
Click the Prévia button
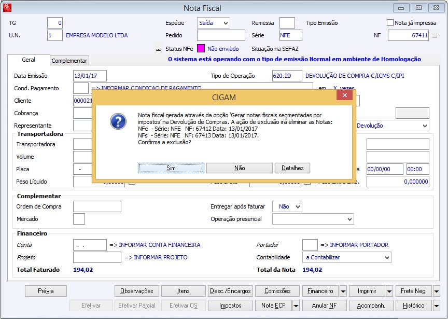[x=46, y=291]
